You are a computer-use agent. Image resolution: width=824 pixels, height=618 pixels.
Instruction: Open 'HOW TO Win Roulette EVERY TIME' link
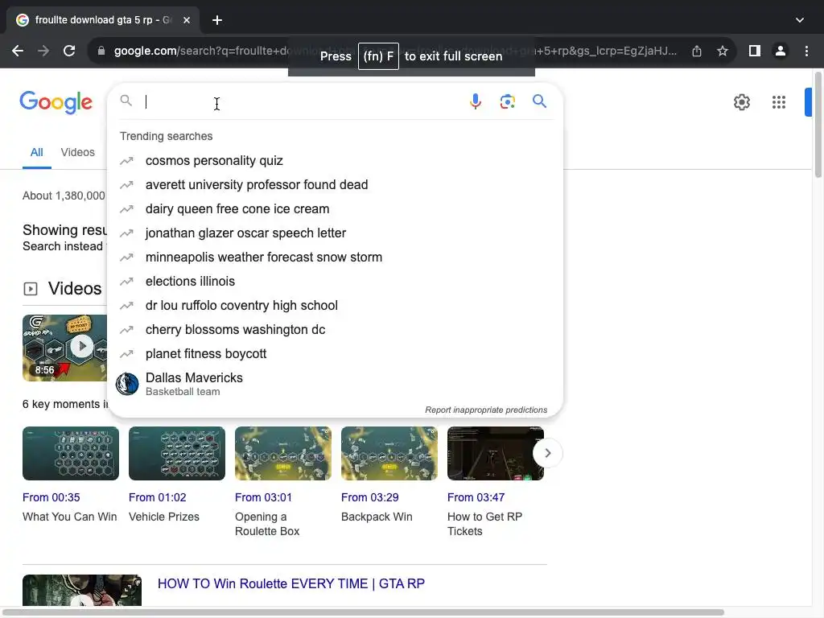pos(291,584)
